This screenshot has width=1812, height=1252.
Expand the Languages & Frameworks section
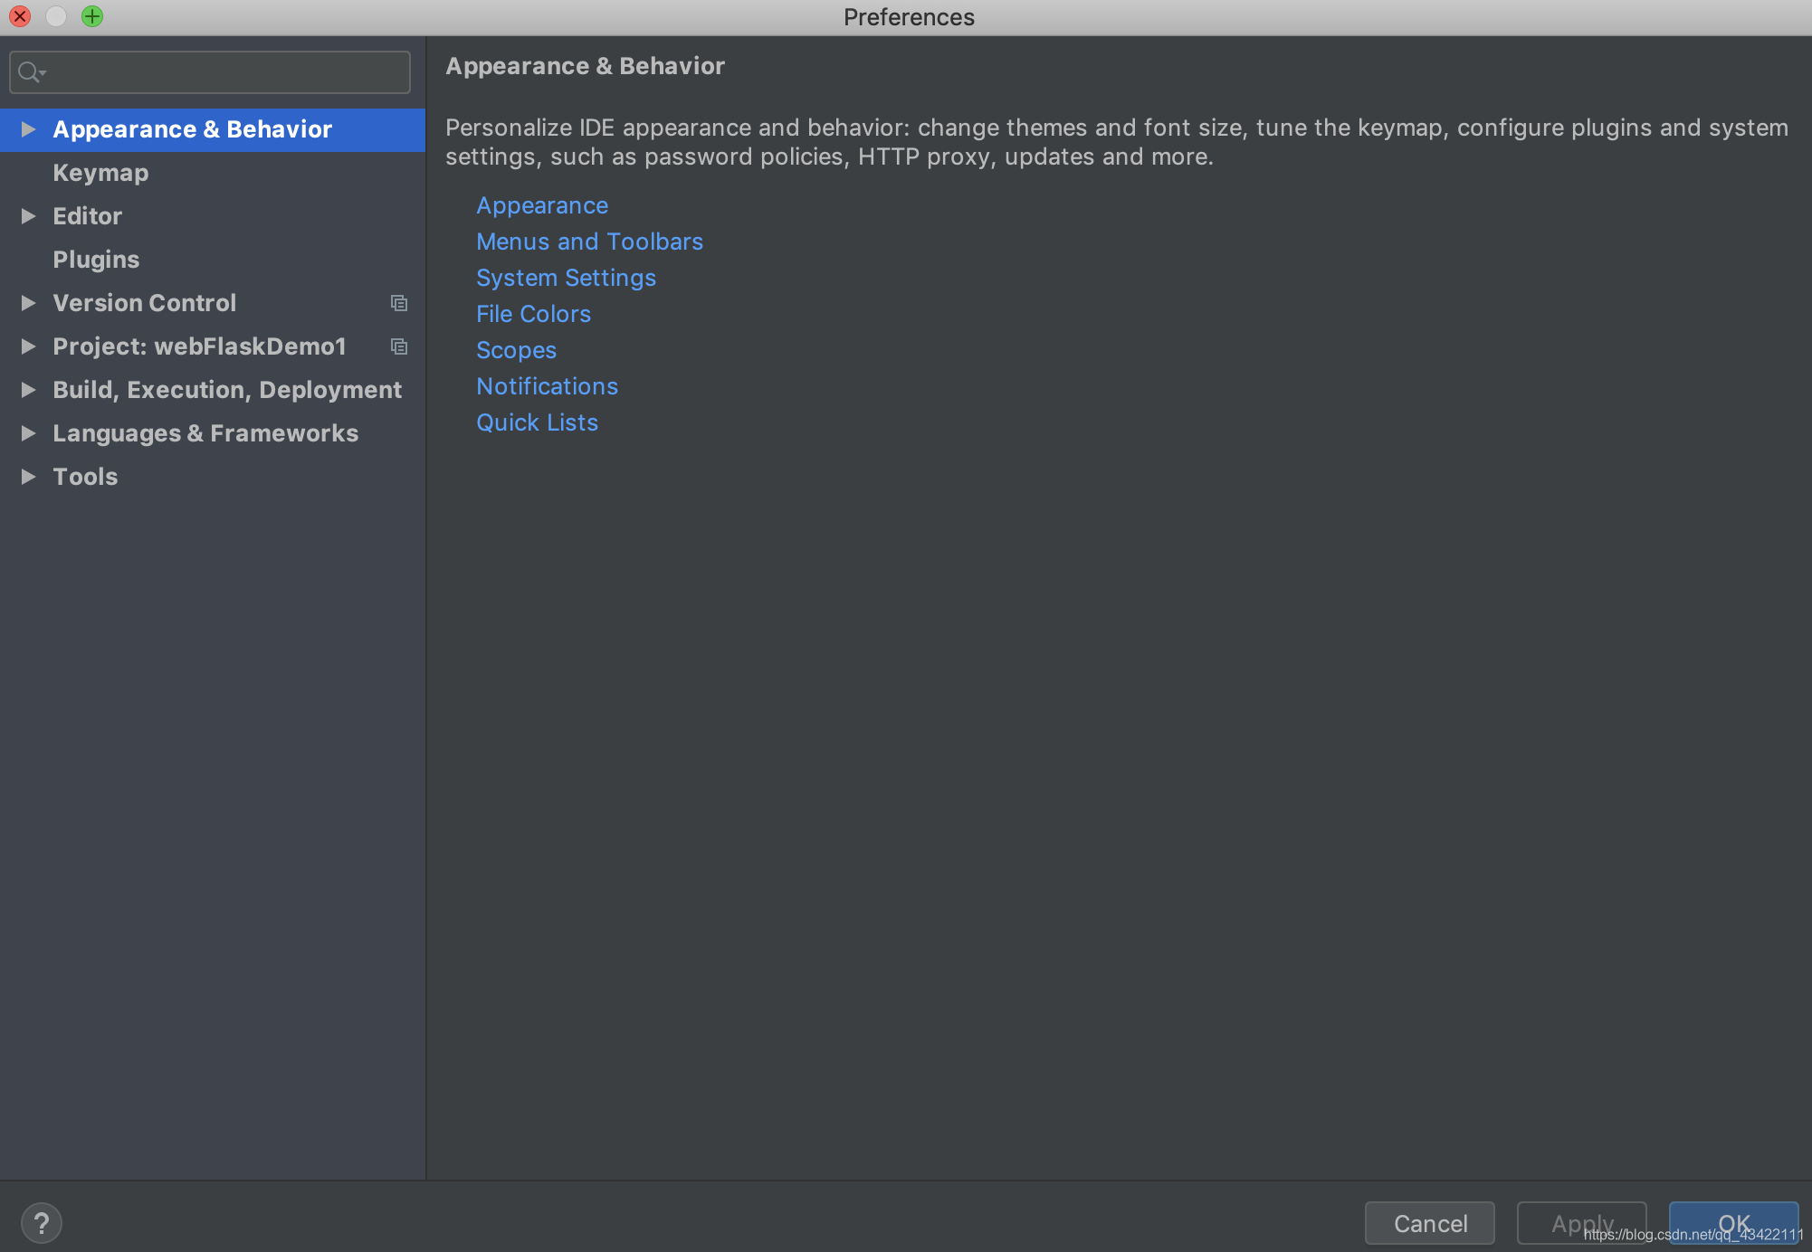coord(26,432)
